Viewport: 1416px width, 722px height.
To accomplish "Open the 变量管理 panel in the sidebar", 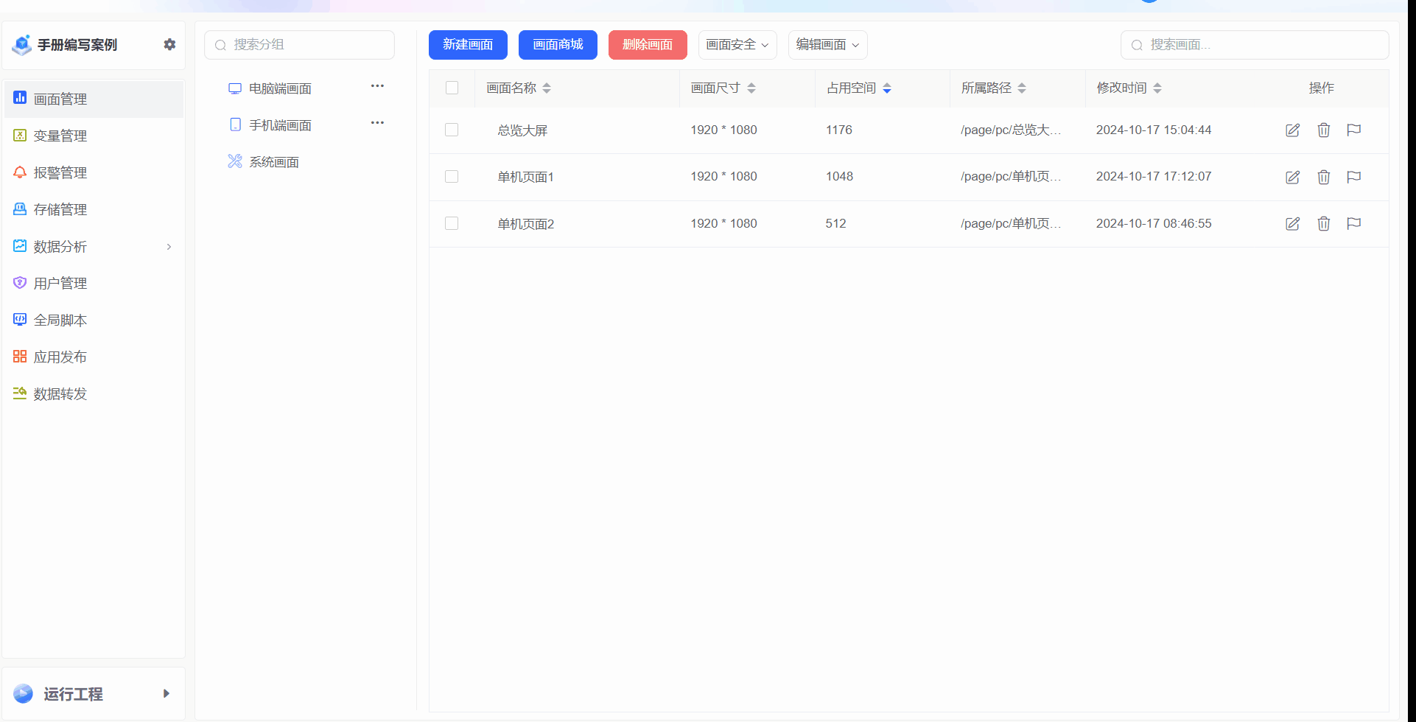I will pyautogui.click(x=60, y=136).
